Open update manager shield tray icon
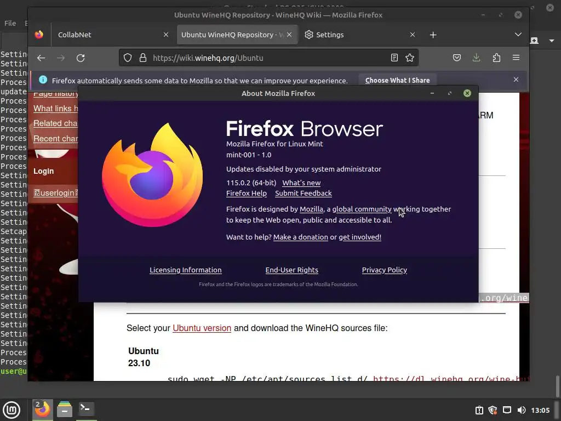Screen dimensions: 561x421 pos(493,410)
